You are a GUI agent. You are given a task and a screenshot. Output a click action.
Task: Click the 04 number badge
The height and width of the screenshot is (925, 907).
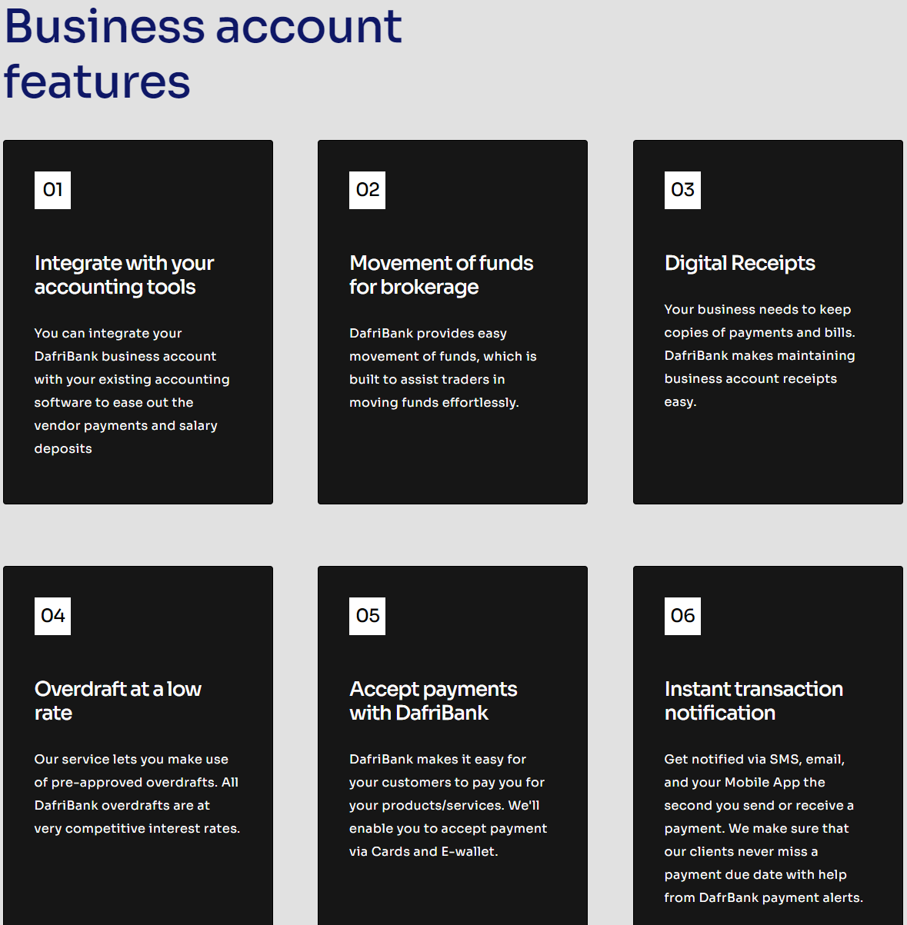pos(52,616)
